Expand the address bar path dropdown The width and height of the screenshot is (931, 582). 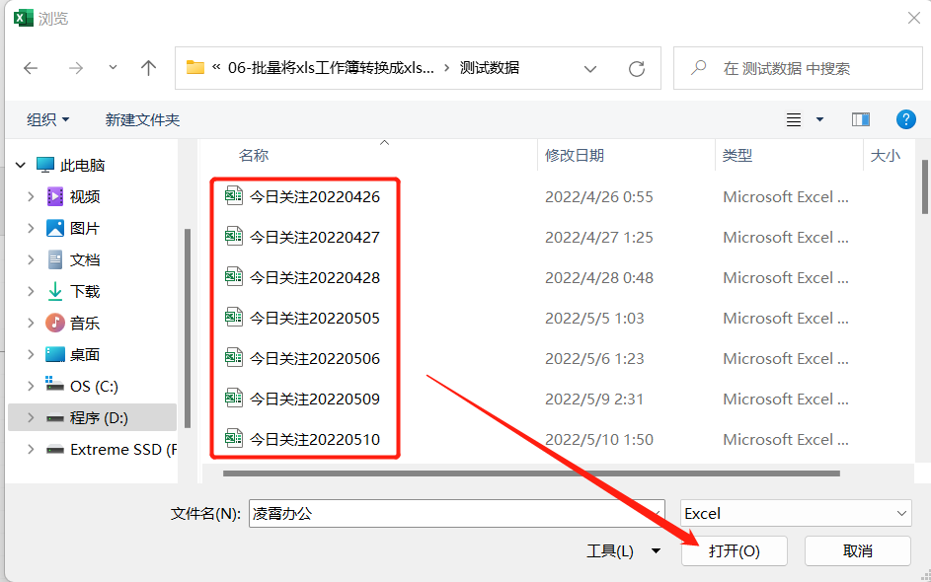590,69
